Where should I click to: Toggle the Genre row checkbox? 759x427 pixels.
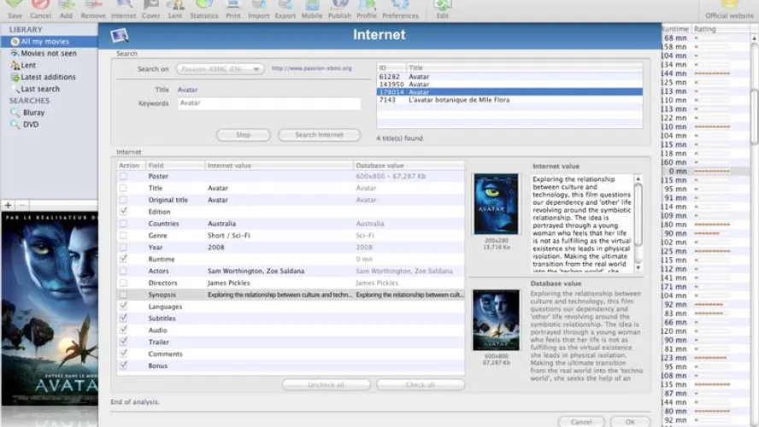point(123,236)
